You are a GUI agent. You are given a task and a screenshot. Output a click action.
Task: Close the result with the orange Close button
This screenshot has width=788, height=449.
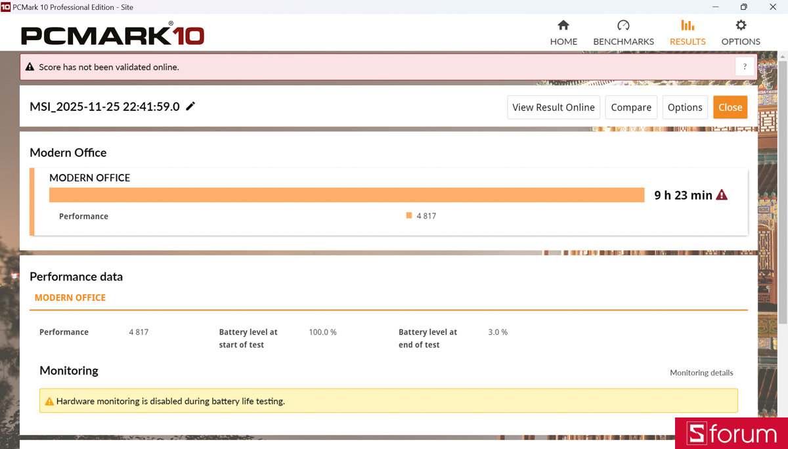[x=730, y=108]
